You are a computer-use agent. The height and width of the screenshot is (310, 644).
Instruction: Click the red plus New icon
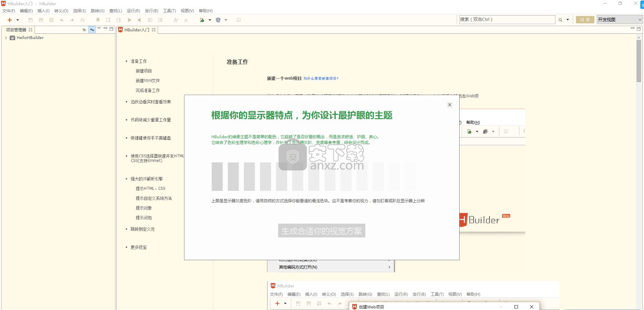click(9, 20)
